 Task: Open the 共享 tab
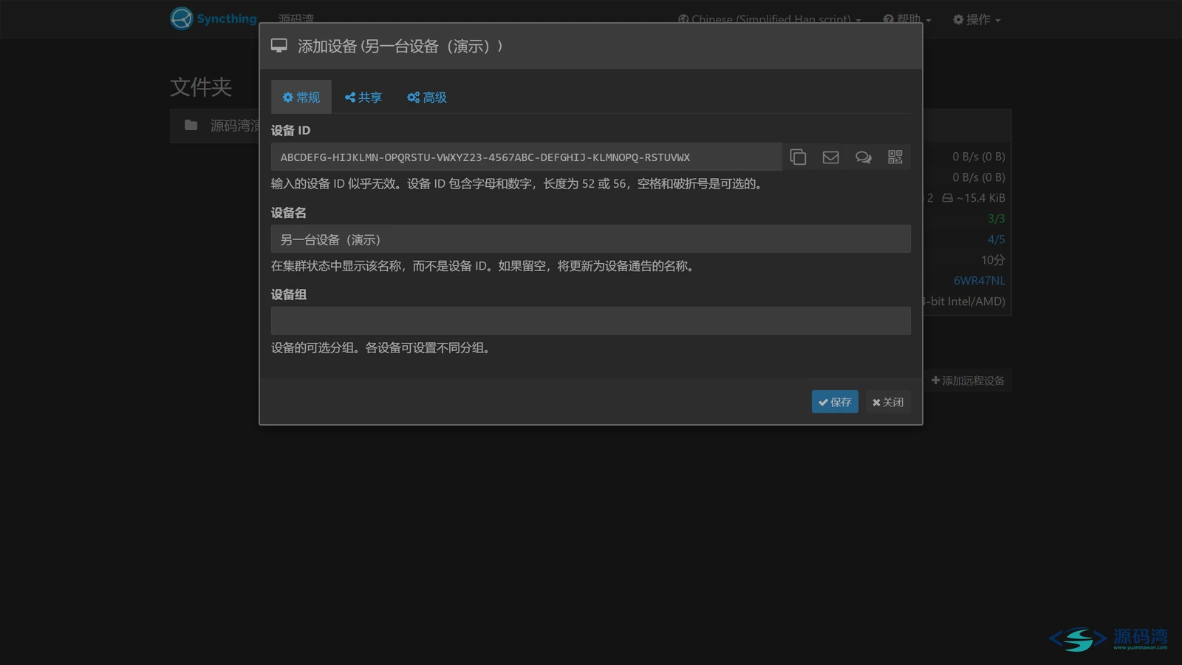(363, 97)
